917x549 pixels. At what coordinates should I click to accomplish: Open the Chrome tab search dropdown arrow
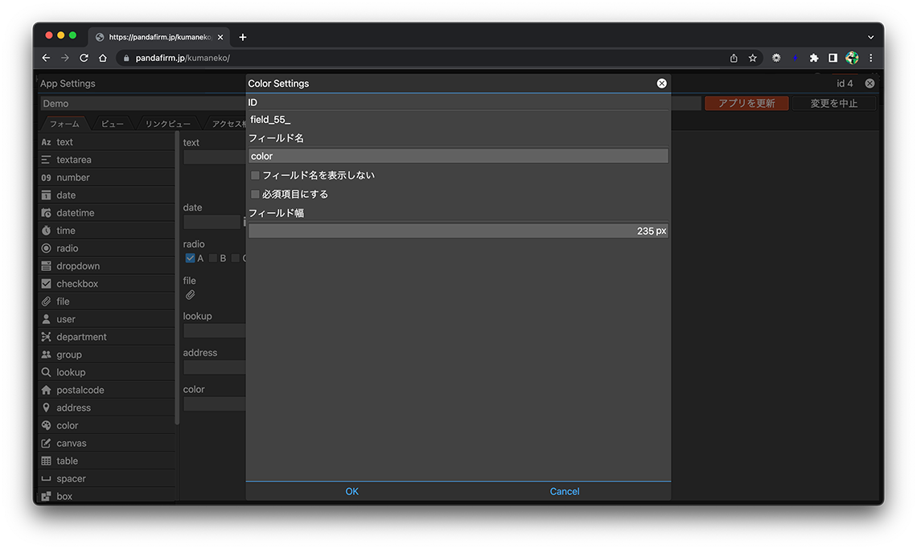[x=870, y=37]
